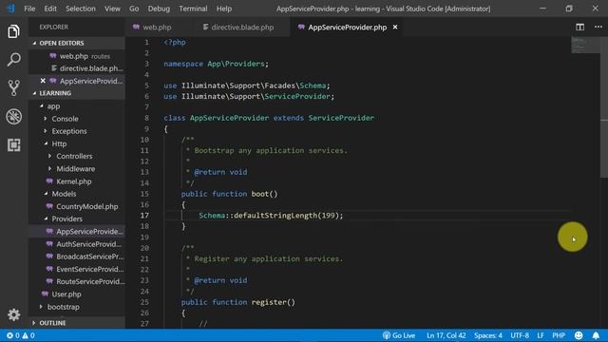Change indentation via Spaces: 4
The image size is (608, 342).
click(x=487, y=335)
